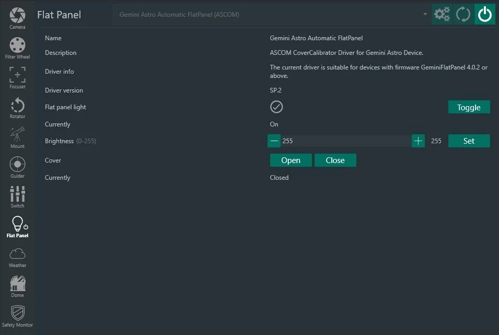
Task: Rescan for flat panel devices
Action: (x=463, y=14)
